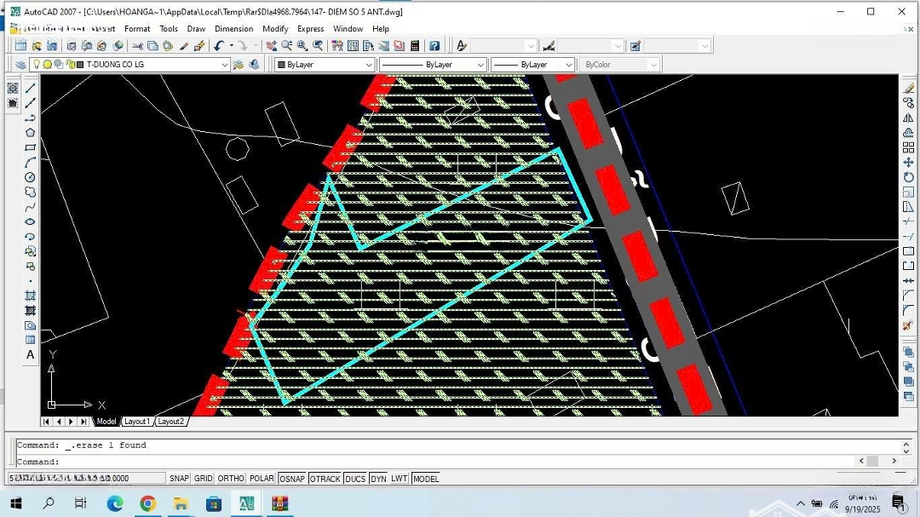920x517 pixels.
Task: Open the ByLayer color control dropdown
Action: pos(369,65)
